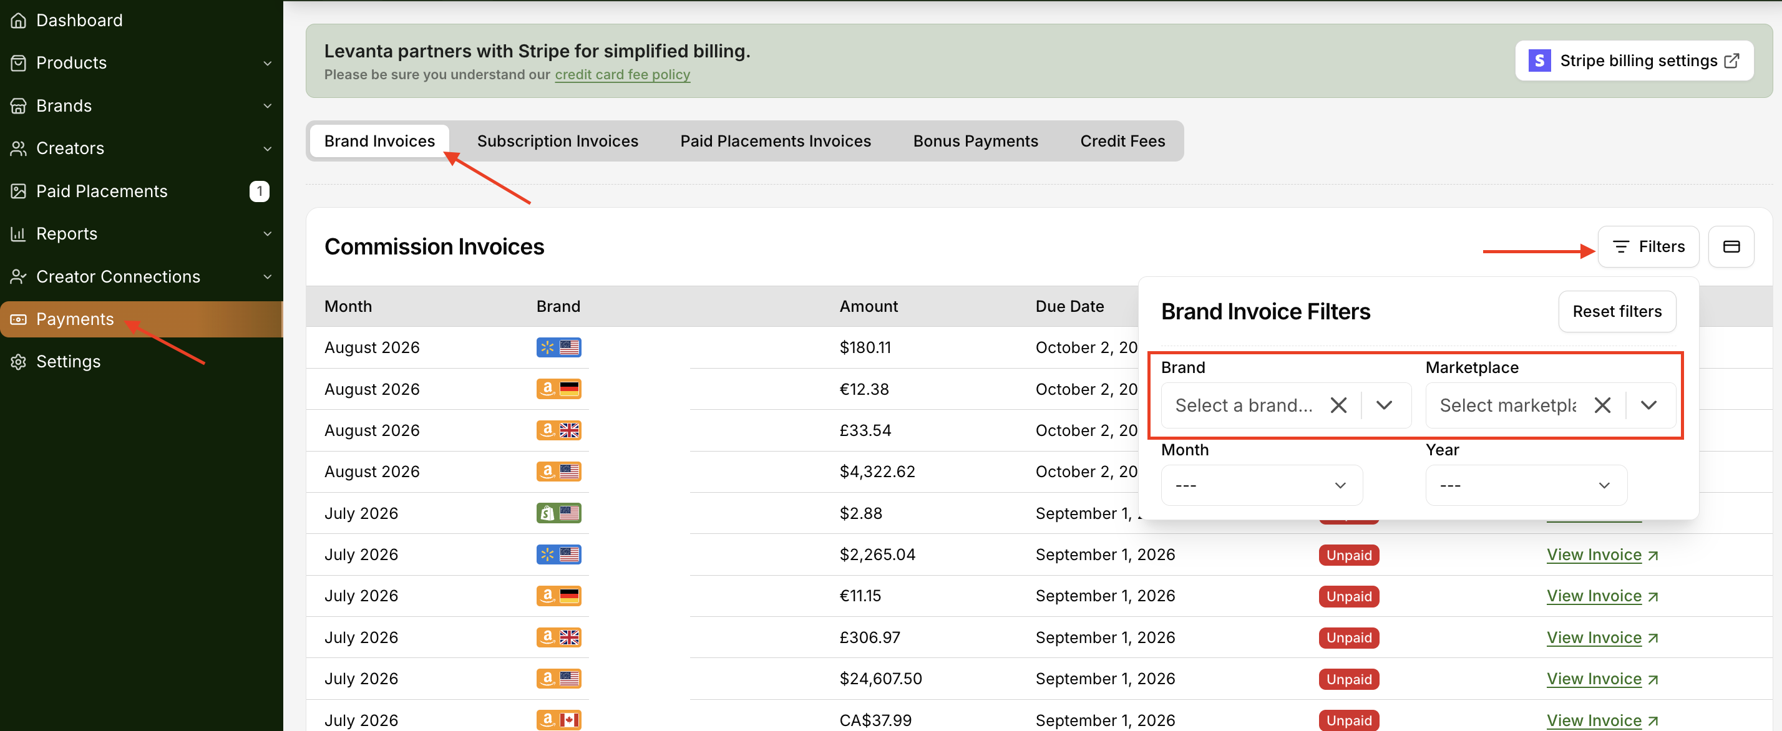Screen dimensions: 1782x731
Task: Click the Unpaid status for €11.15 row
Action: (x=1349, y=596)
